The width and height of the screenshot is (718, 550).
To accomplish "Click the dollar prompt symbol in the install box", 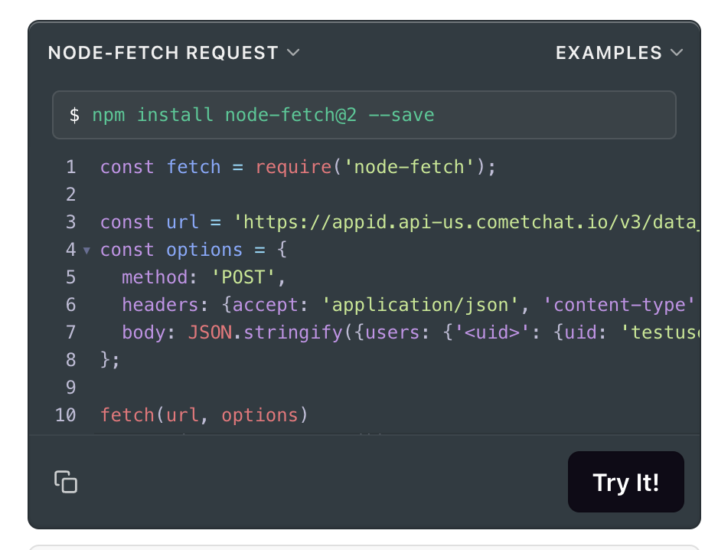I will point(74,115).
